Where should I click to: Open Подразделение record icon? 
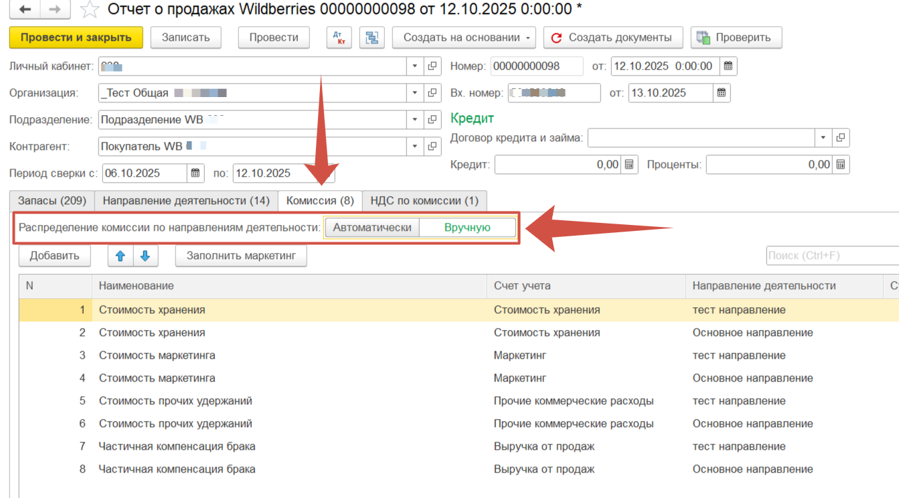(x=432, y=120)
